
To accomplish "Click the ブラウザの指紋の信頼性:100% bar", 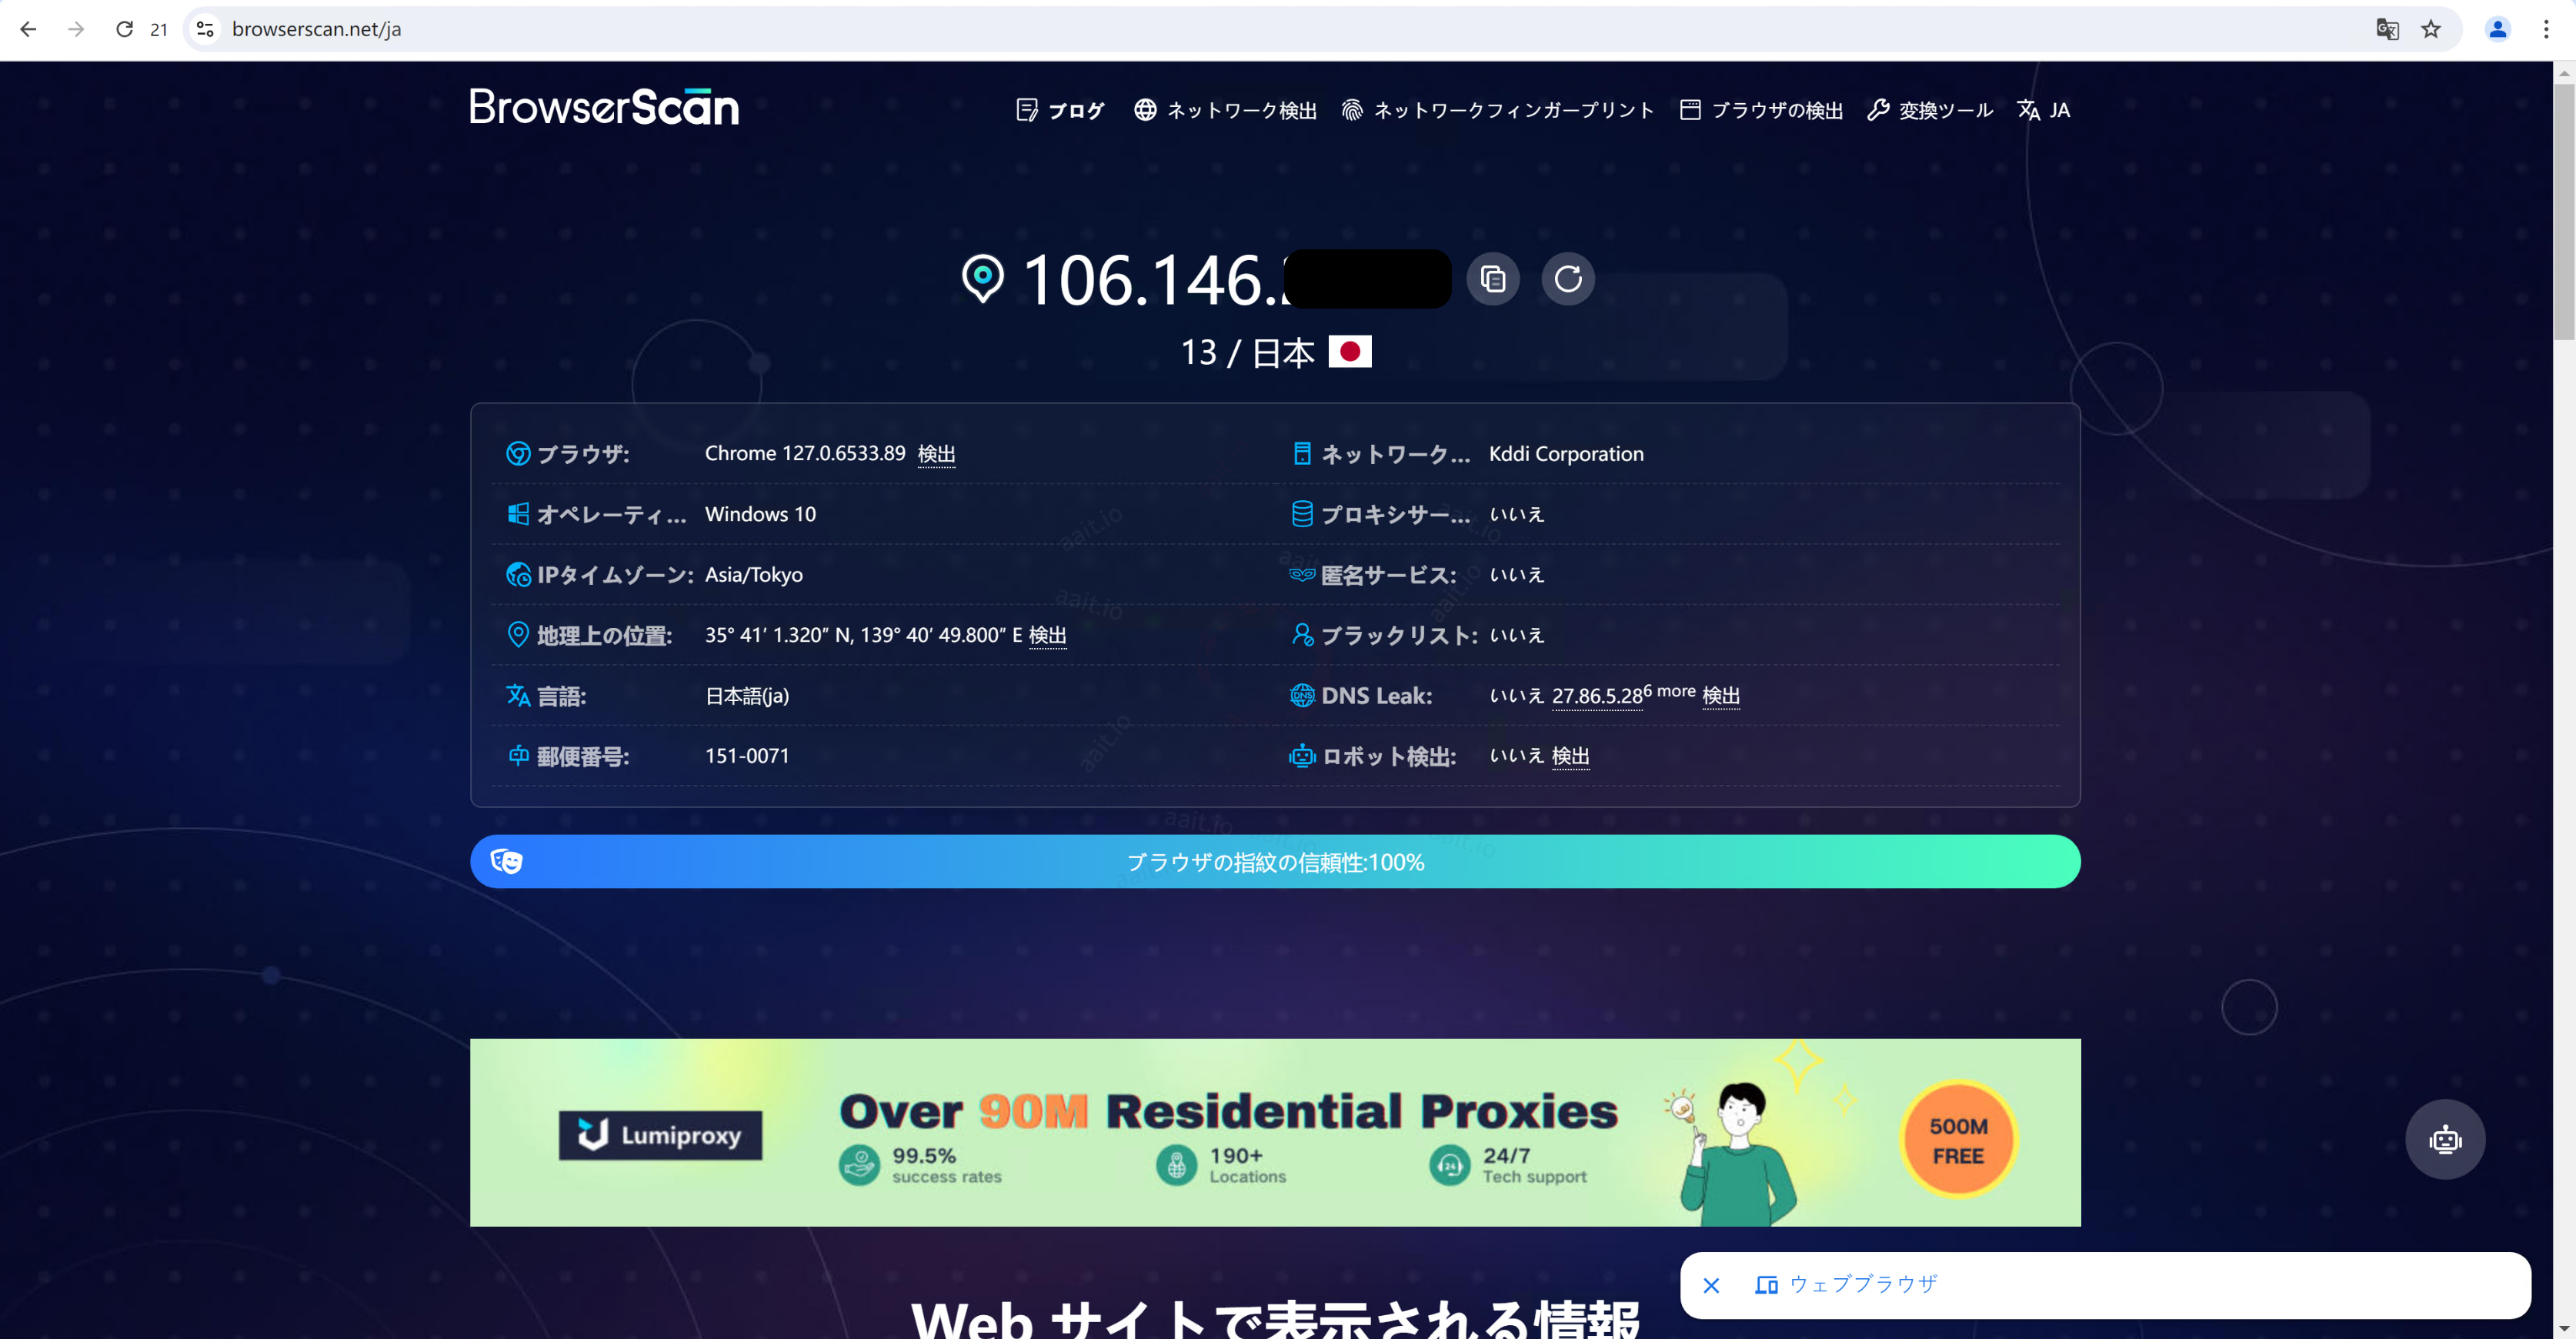I will point(1275,861).
